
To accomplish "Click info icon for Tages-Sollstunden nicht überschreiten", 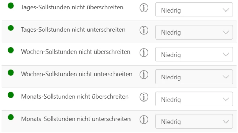I will [144, 8].
